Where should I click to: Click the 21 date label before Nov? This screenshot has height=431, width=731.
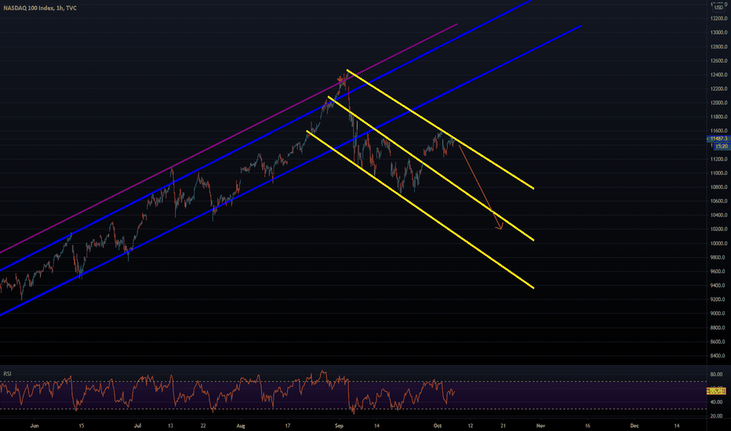(503, 426)
